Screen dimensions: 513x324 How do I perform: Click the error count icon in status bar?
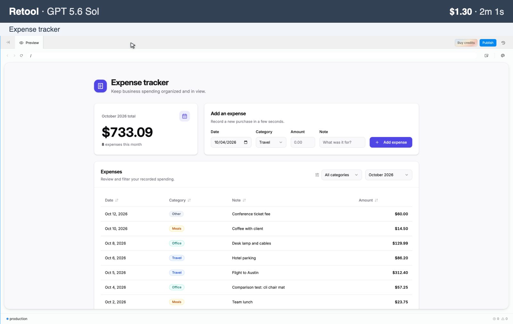(494, 319)
